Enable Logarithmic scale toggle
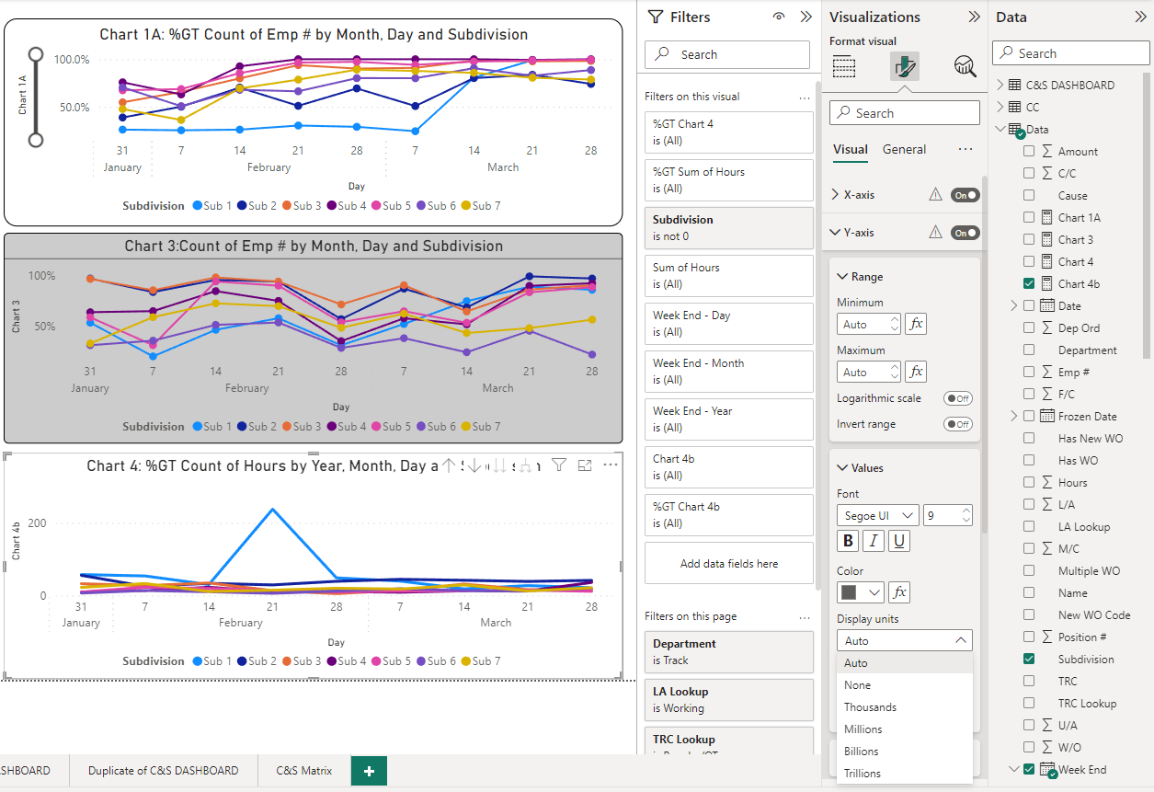1154x792 pixels. pos(958,398)
